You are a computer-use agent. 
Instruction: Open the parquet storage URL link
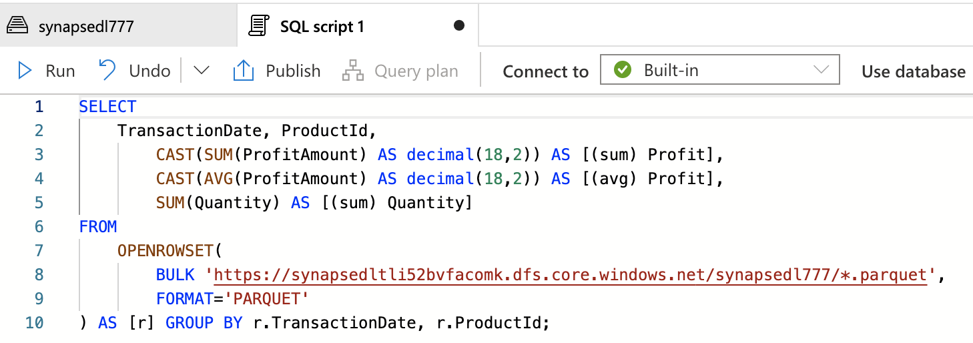point(571,275)
